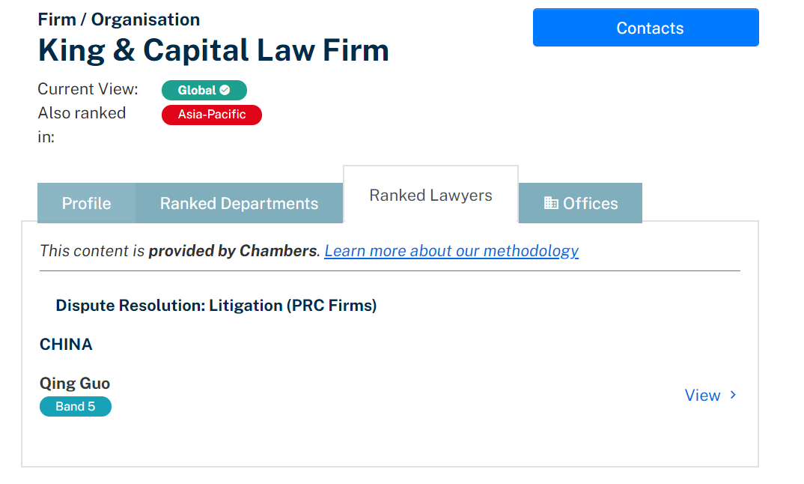The image size is (804, 484).
Task: Click the Band 5 badge
Action: 76,407
